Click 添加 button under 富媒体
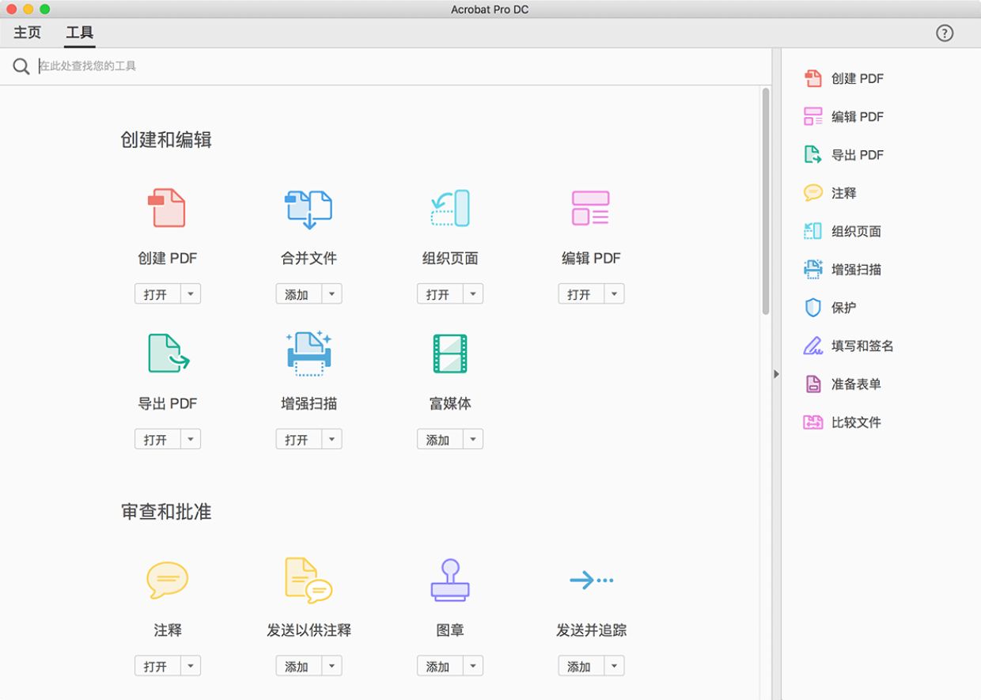 coord(440,439)
